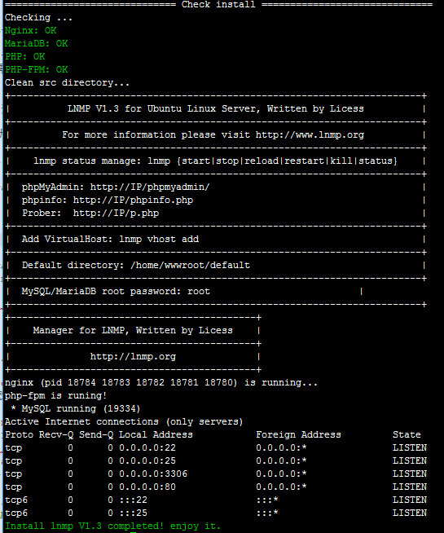Click the 'Install lnmp V1.3 completed!' message
Viewport: 444px width, 533px height.
pyautogui.click(x=84, y=526)
